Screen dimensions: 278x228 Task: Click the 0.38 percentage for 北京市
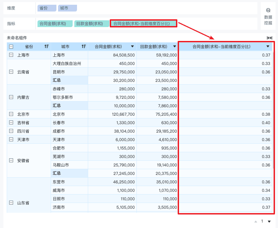266,114
